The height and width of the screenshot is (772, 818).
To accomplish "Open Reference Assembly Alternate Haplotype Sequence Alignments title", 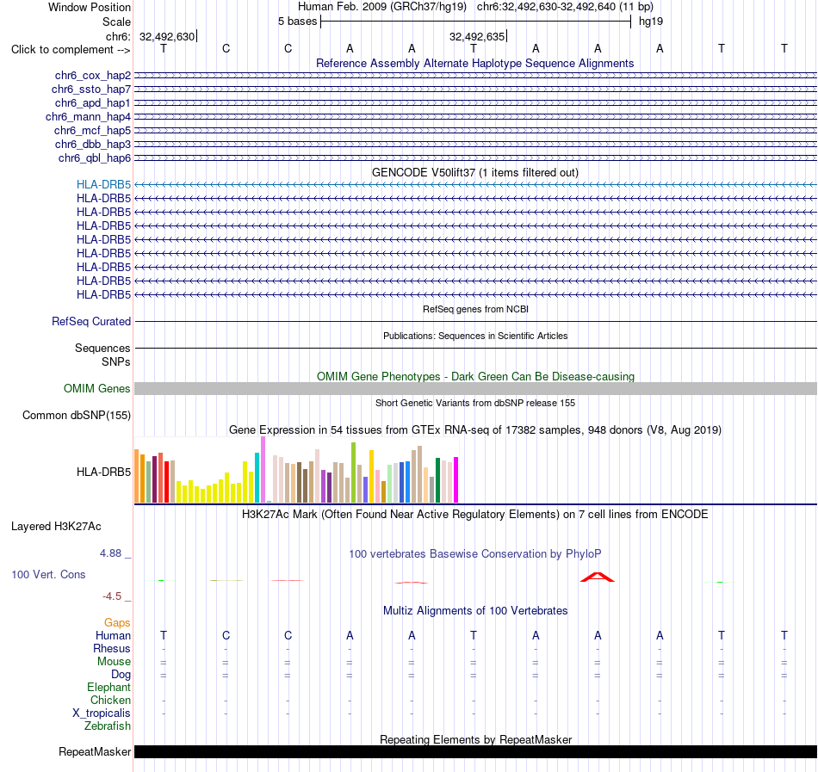I will (x=475, y=63).
